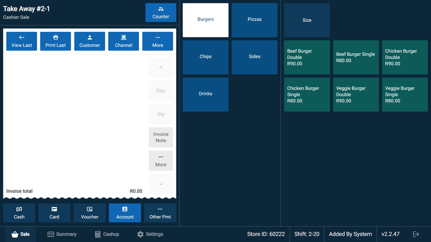Viewport: 431px width, 242px height.
Task: Open Other Pmt payment options
Action: tap(160, 213)
